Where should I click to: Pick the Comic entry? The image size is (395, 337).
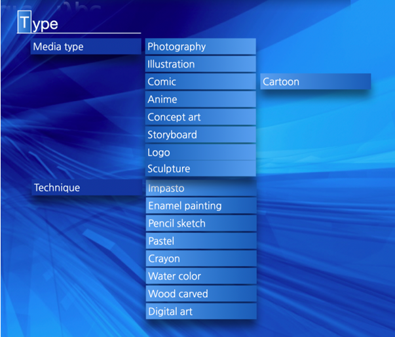(200, 82)
